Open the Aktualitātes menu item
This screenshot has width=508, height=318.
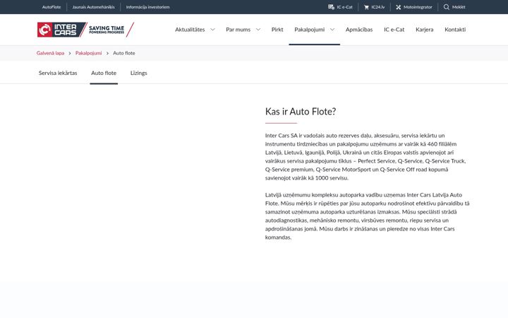click(x=190, y=30)
